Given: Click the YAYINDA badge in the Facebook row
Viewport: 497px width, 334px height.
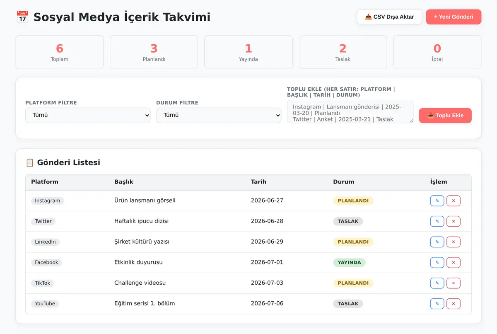Looking at the screenshot, I should tap(349, 262).
